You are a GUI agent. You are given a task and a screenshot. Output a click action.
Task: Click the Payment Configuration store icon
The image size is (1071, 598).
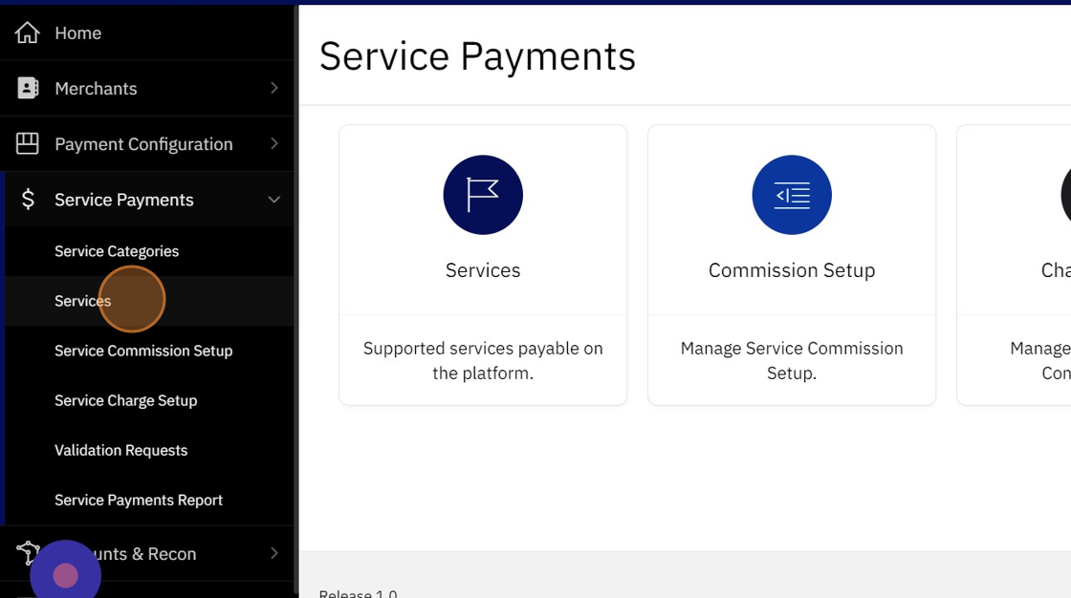coord(28,143)
